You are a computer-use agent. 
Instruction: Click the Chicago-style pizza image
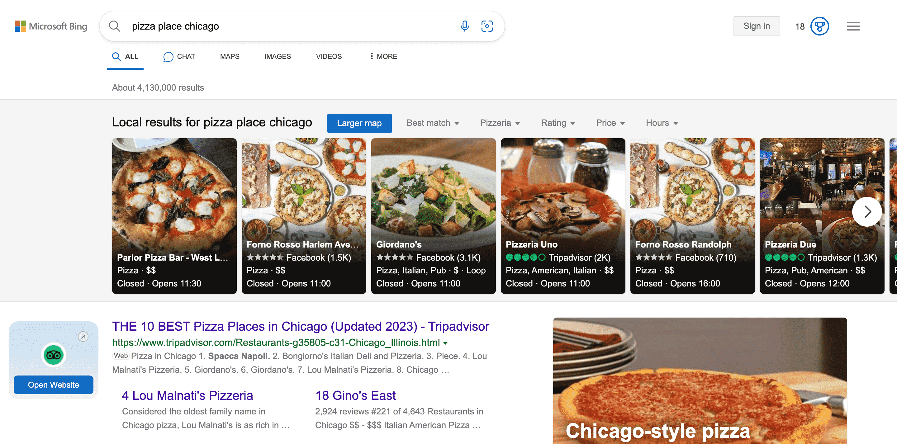pyautogui.click(x=700, y=380)
